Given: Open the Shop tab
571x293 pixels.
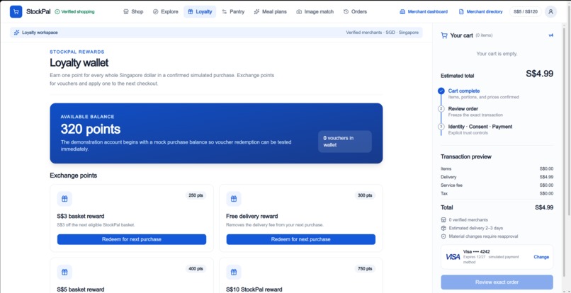Looking at the screenshot, I should (133, 11).
